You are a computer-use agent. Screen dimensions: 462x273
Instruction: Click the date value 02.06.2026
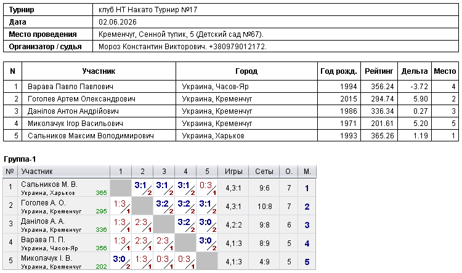pyautogui.click(x=118, y=22)
